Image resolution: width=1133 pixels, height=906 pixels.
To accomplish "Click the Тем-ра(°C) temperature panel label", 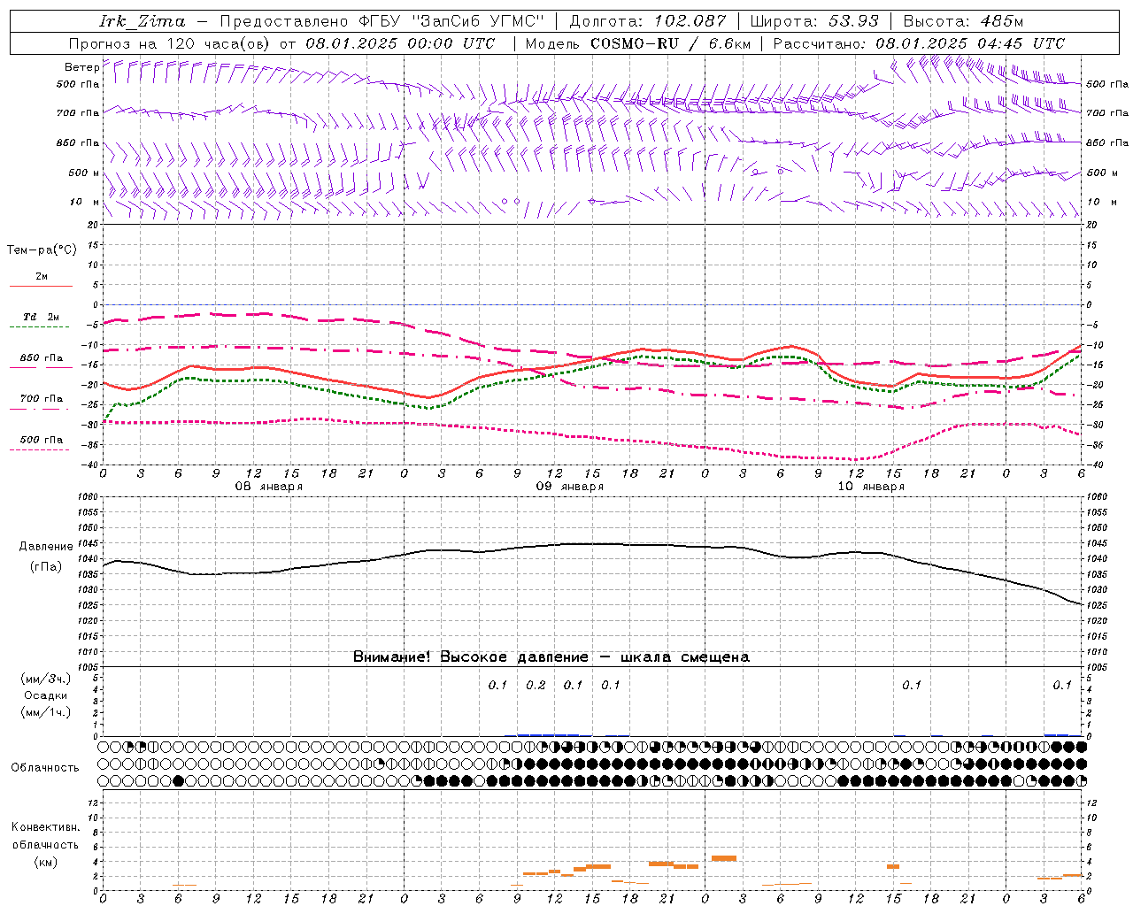I will (x=42, y=250).
